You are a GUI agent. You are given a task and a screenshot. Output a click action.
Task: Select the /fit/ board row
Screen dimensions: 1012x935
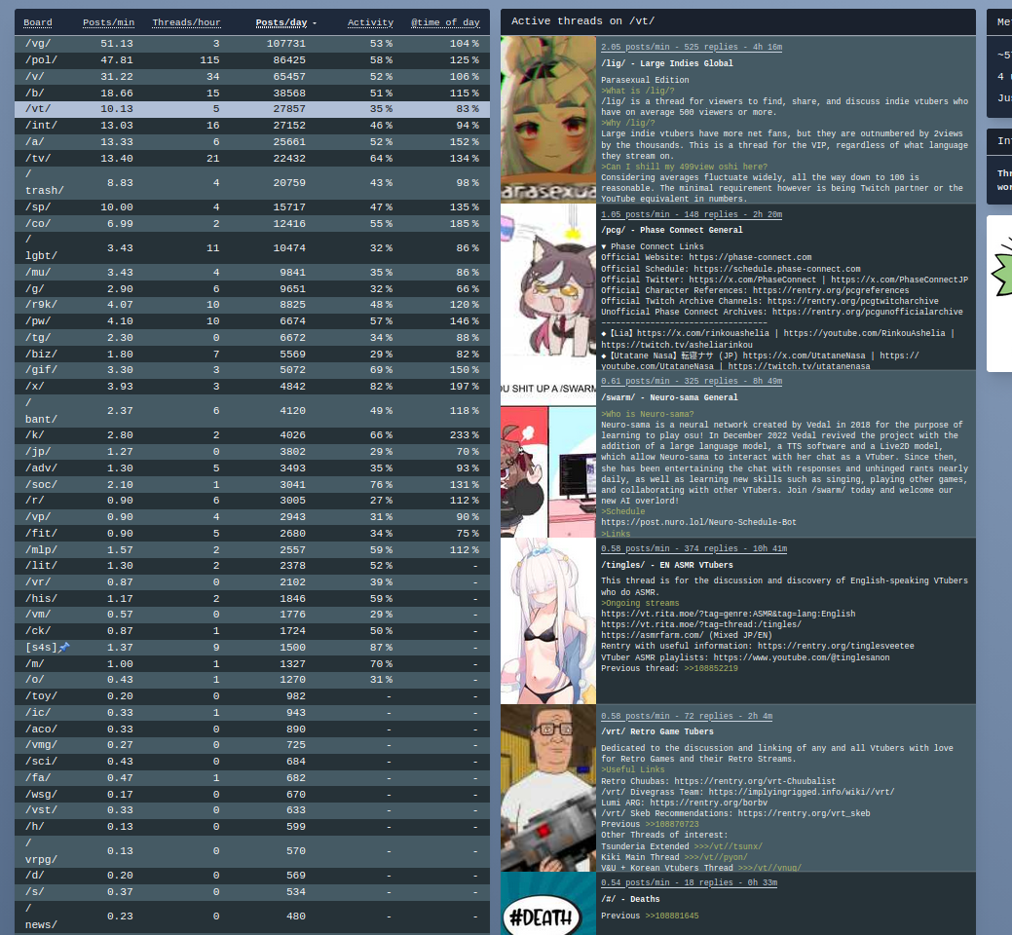(x=251, y=533)
